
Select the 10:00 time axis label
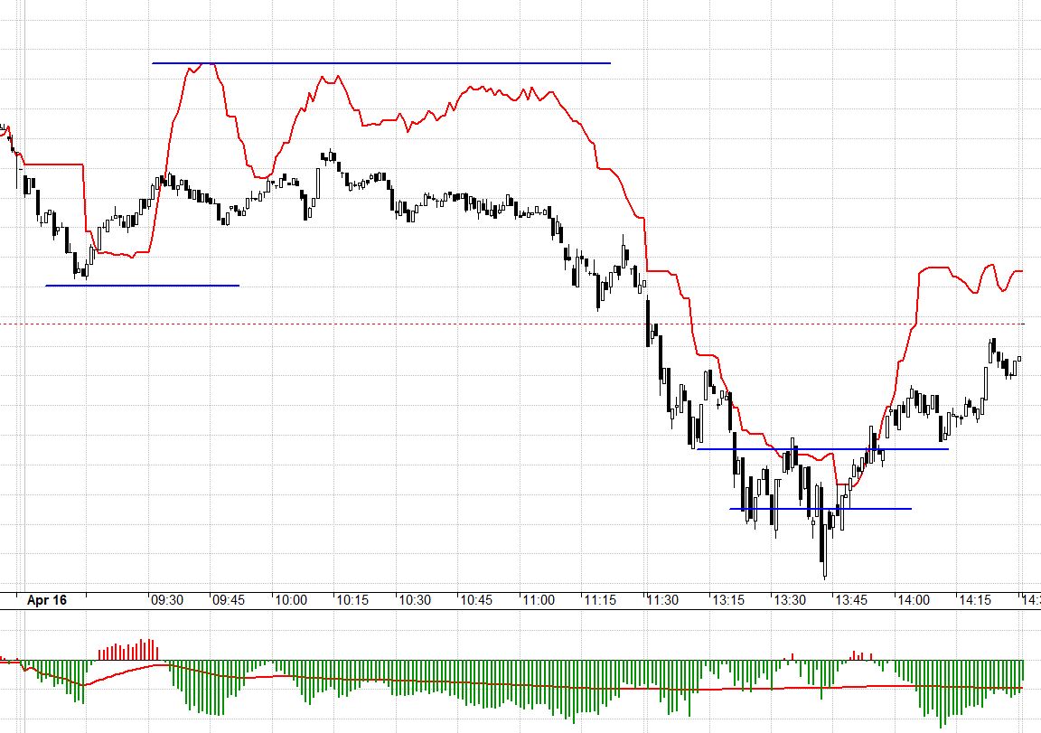pos(291,600)
